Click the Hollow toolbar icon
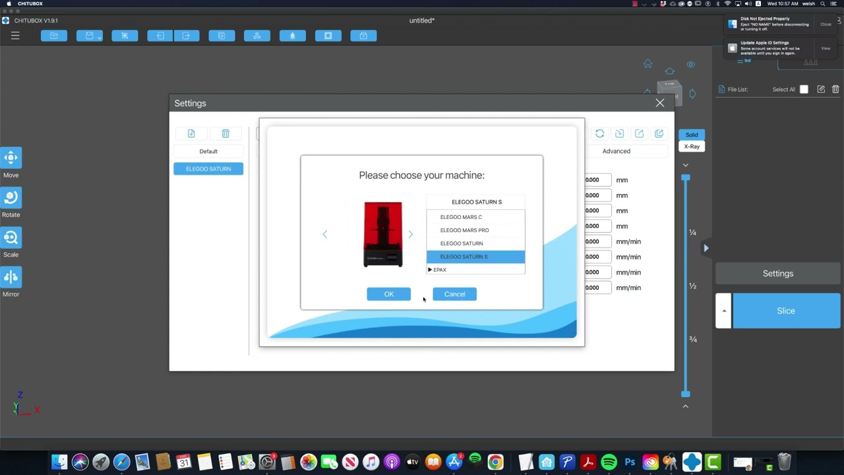The height and width of the screenshot is (475, 844). point(222,36)
